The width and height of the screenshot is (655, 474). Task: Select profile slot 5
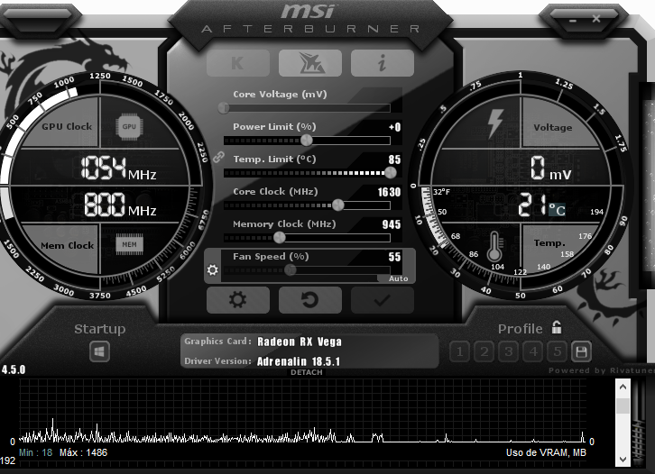[558, 351]
